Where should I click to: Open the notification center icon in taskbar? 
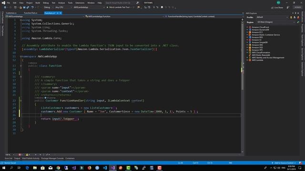pyautogui.click(x=300, y=168)
